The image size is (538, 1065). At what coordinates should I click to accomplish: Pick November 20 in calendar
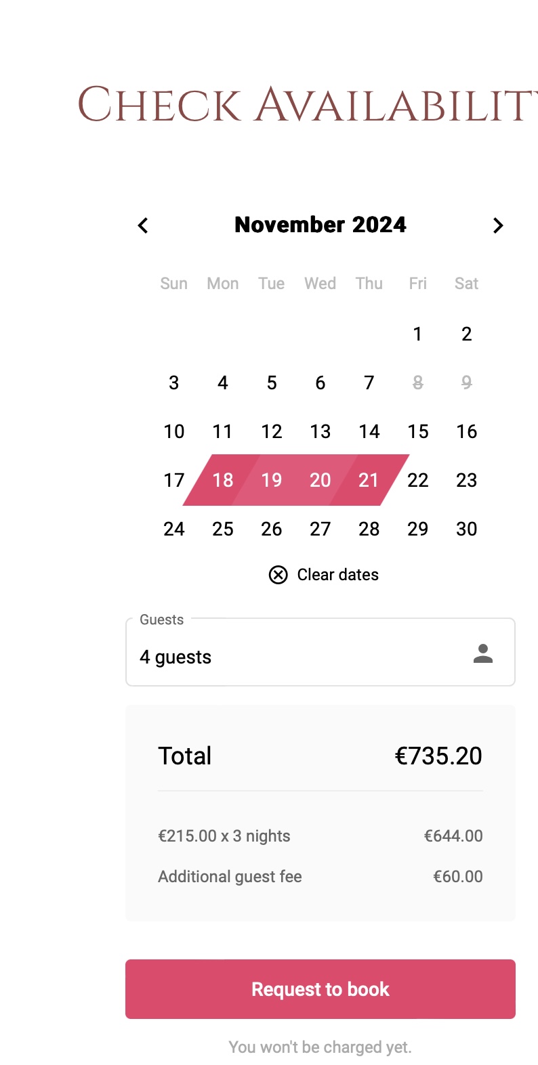point(320,480)
